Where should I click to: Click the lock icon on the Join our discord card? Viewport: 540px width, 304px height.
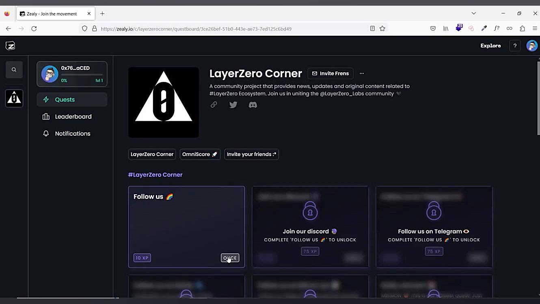[x=310, y=211]
